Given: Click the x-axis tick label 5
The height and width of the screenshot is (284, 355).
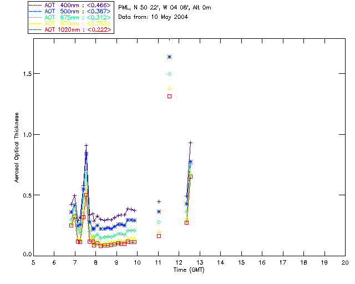Looking at the screenshot, I should (x=33, y=262).
